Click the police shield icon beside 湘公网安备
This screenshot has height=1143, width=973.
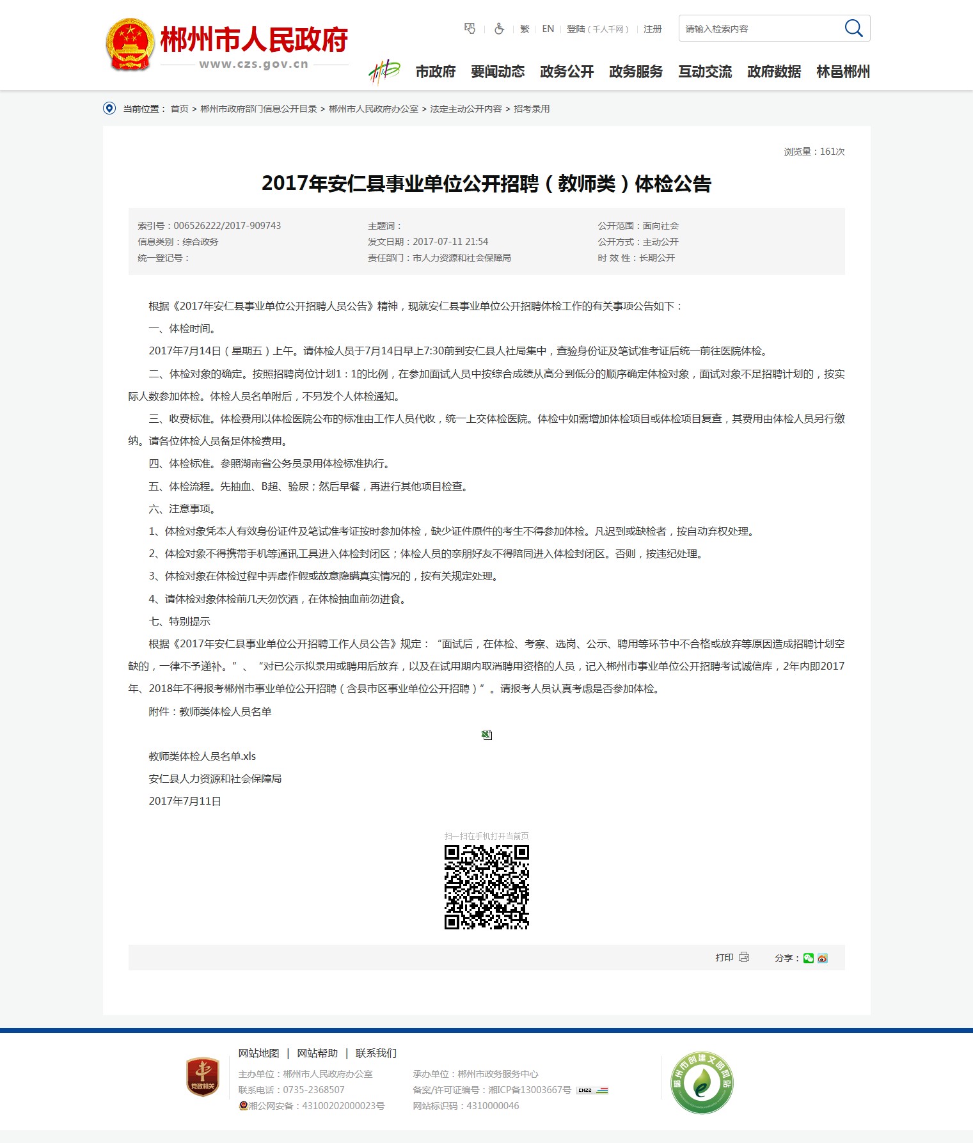point(243,1105)
